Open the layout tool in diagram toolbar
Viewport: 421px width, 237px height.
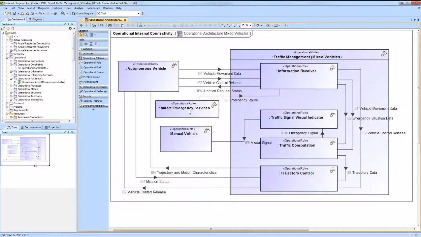click(142, 25)
